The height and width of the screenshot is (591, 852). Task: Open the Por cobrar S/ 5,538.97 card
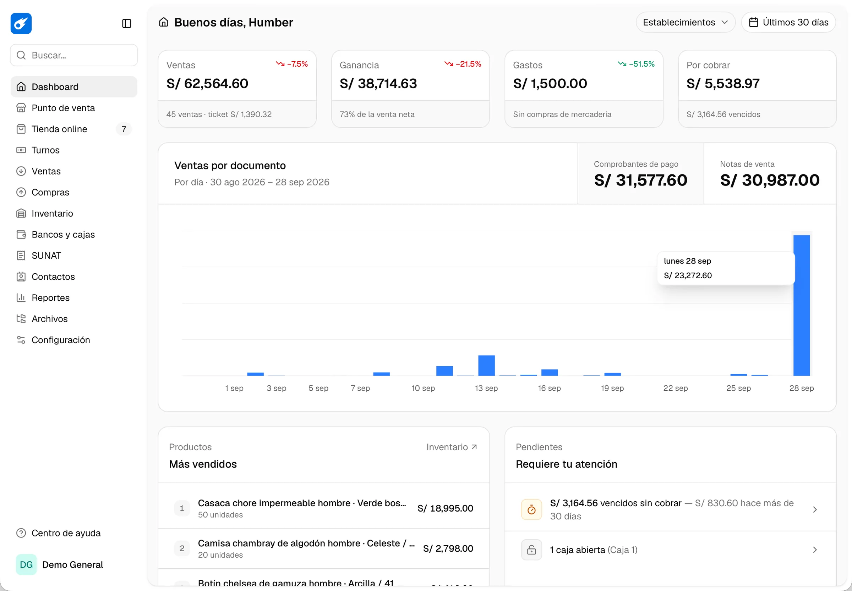click(757, 89)
